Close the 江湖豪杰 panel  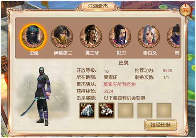pos(186,10)
